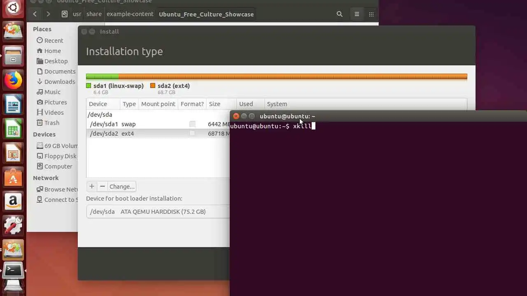This screenshot has height=296, width=527.
Task: Launch Firefox from the dock
Action: [x=13, y=80]
